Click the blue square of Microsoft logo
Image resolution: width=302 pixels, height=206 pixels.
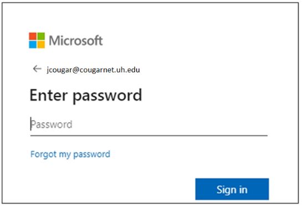[x=33, y=45]
